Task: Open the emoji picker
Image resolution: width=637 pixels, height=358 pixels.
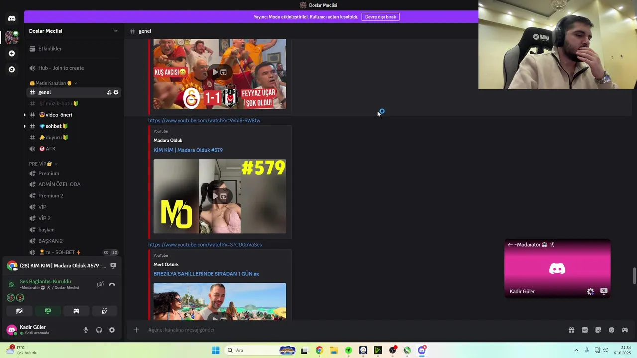Action: click(x=612, y=330)
